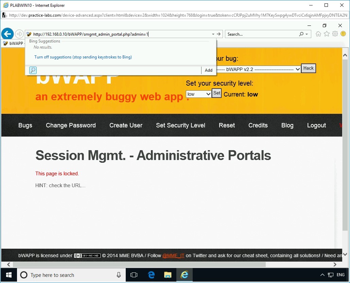The width and height of the screenshot is (350, 283).
Task: Show hidden icons in the system tray
Action: coord(322,275)
